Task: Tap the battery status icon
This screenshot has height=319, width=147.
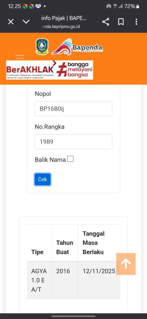Action: click(x=138, y=6)
